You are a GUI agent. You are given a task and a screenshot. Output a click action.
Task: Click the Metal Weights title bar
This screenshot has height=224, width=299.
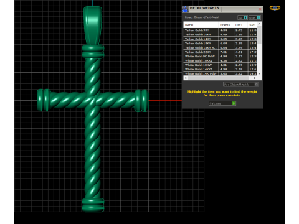222,9
